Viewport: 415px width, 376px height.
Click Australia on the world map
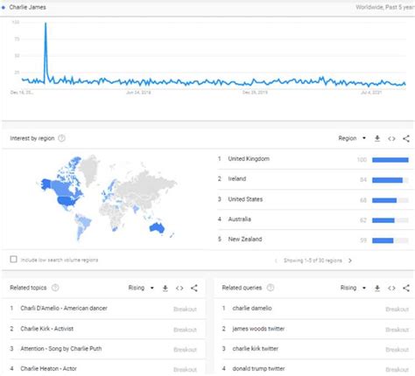click(157, 227)
